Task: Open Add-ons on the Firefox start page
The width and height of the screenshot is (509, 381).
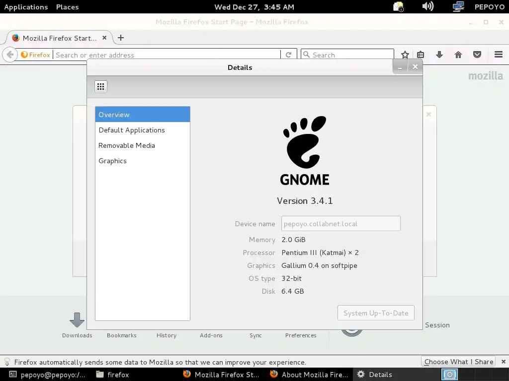Action: coord(211,335)
